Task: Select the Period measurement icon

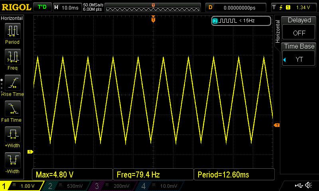Action: (x=12, y=31)
